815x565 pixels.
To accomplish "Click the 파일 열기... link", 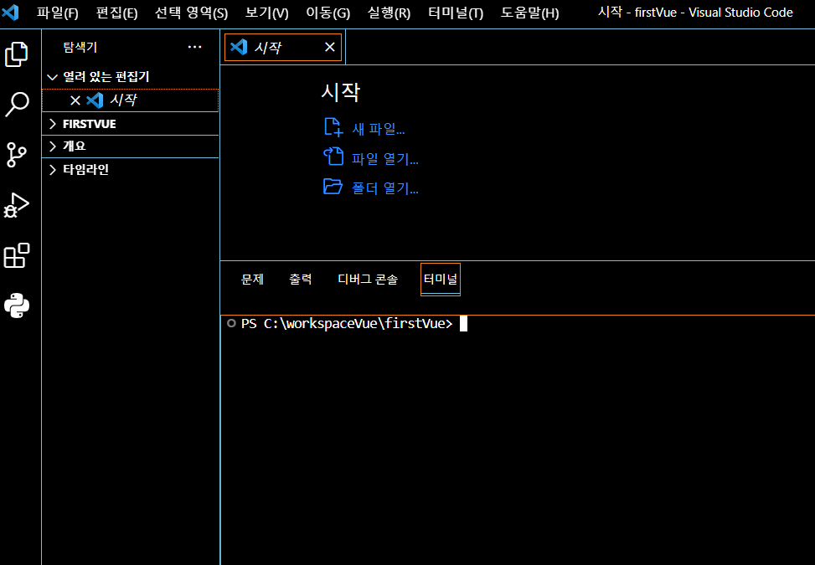I will click(x=385, y=158).
